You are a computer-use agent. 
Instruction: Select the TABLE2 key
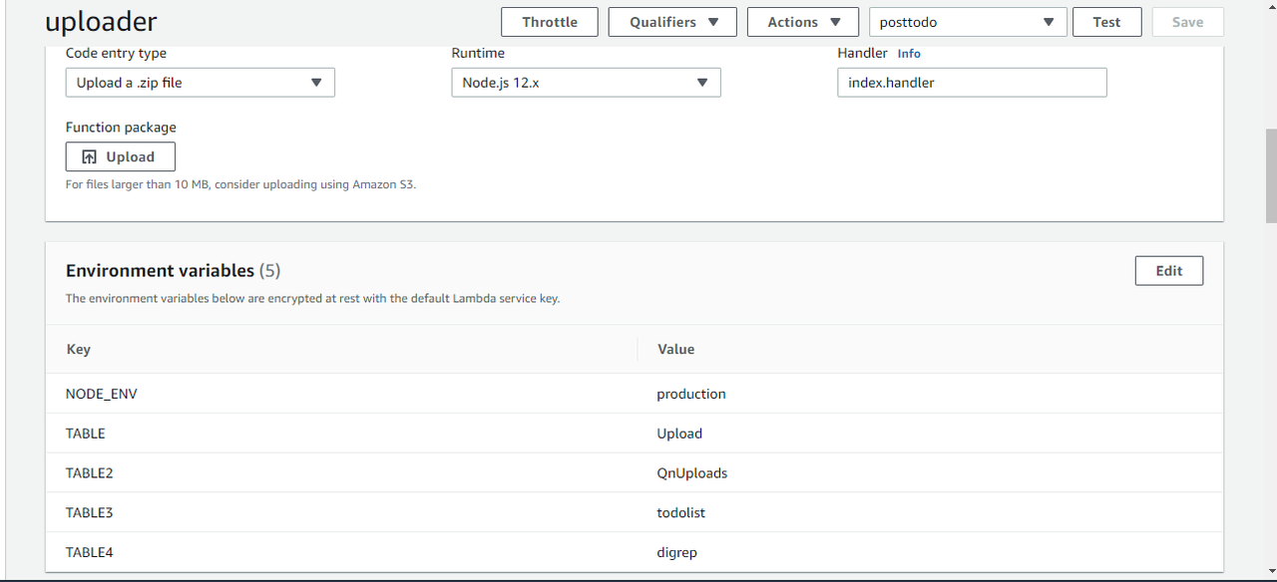point(90,473)
